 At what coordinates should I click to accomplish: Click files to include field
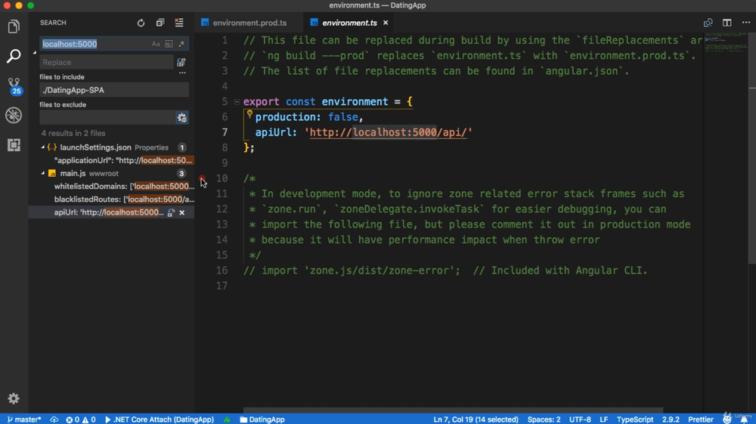point(114,90)
